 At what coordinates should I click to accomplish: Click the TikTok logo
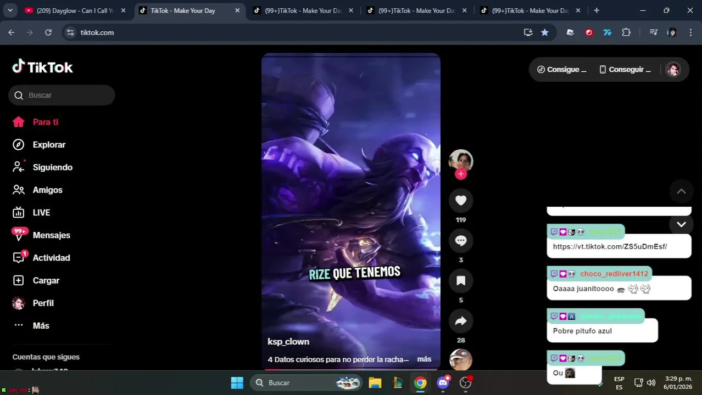coord(42,67)
